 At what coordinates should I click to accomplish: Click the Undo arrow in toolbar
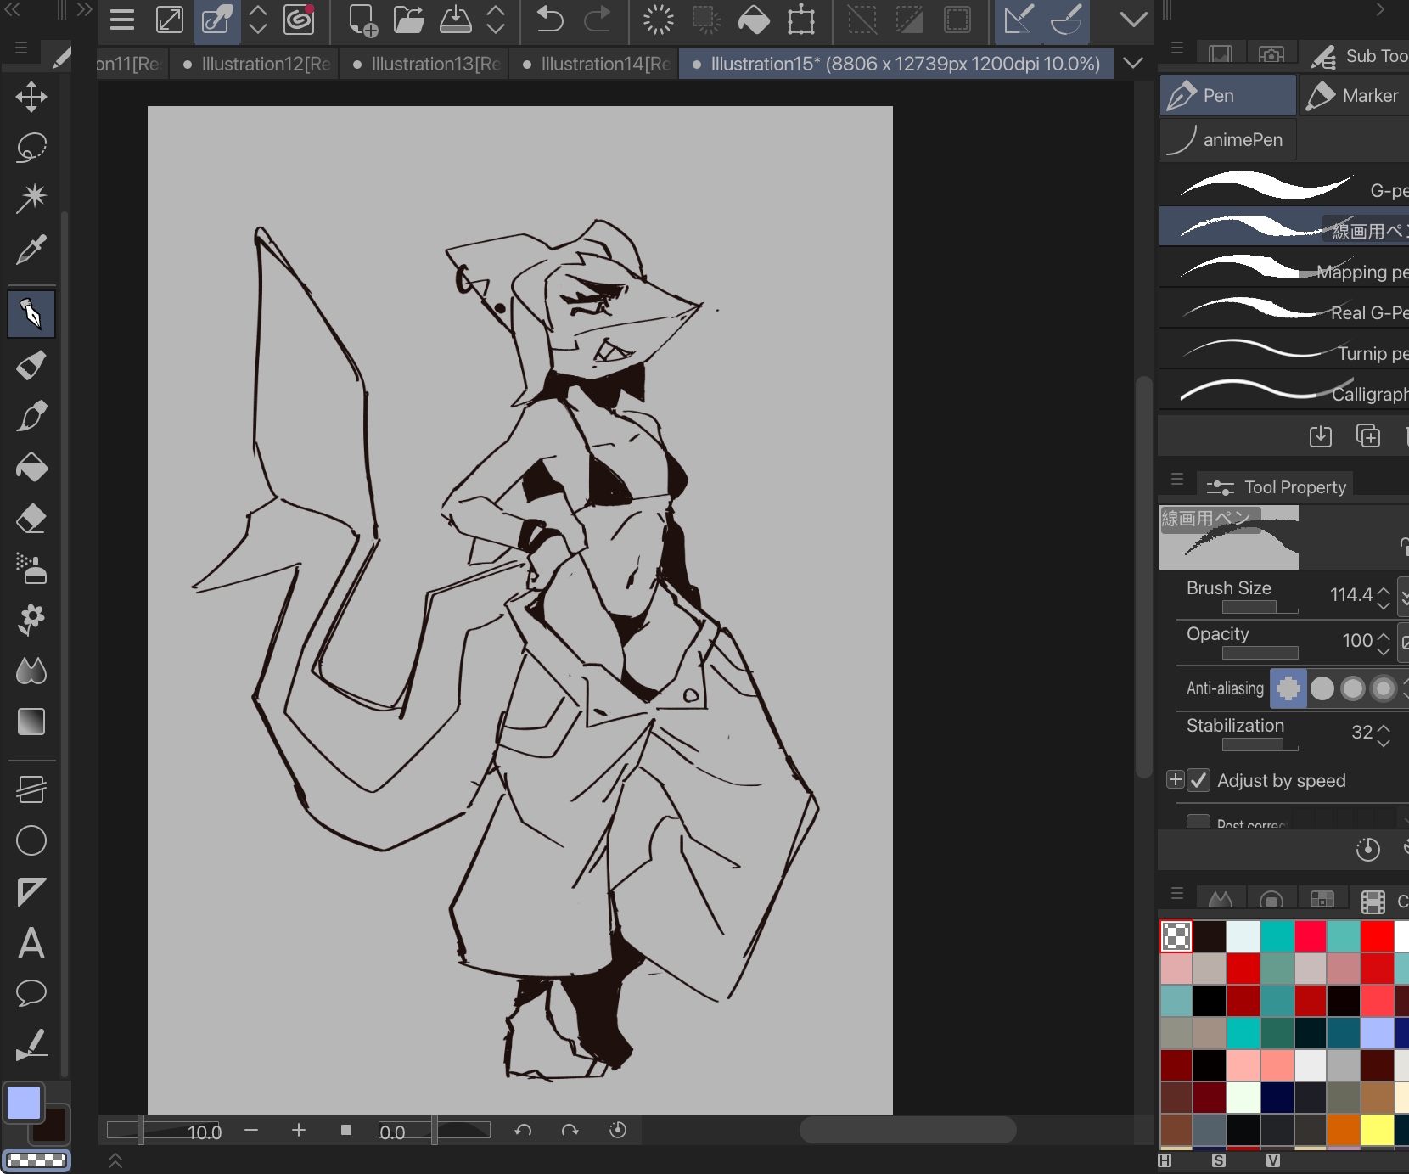[x=550, y=20]
